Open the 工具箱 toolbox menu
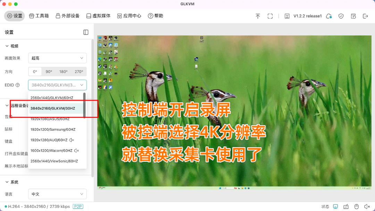375x211 pixels. [x=39, y=16]
